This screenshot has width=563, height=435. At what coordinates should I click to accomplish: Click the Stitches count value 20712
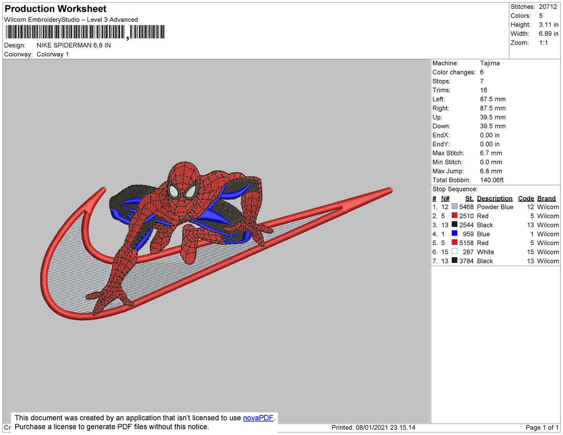[x=548, y=7]
